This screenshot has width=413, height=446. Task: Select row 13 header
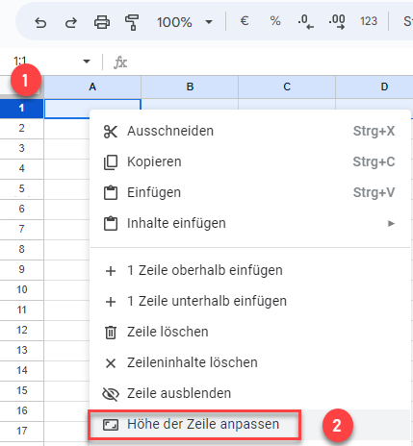pyautogui.click(x=21, y=351)
